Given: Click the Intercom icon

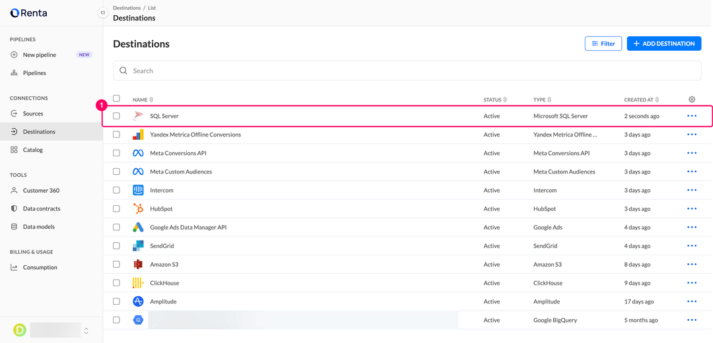Looking at the screenshot, I should click(138, 190).
